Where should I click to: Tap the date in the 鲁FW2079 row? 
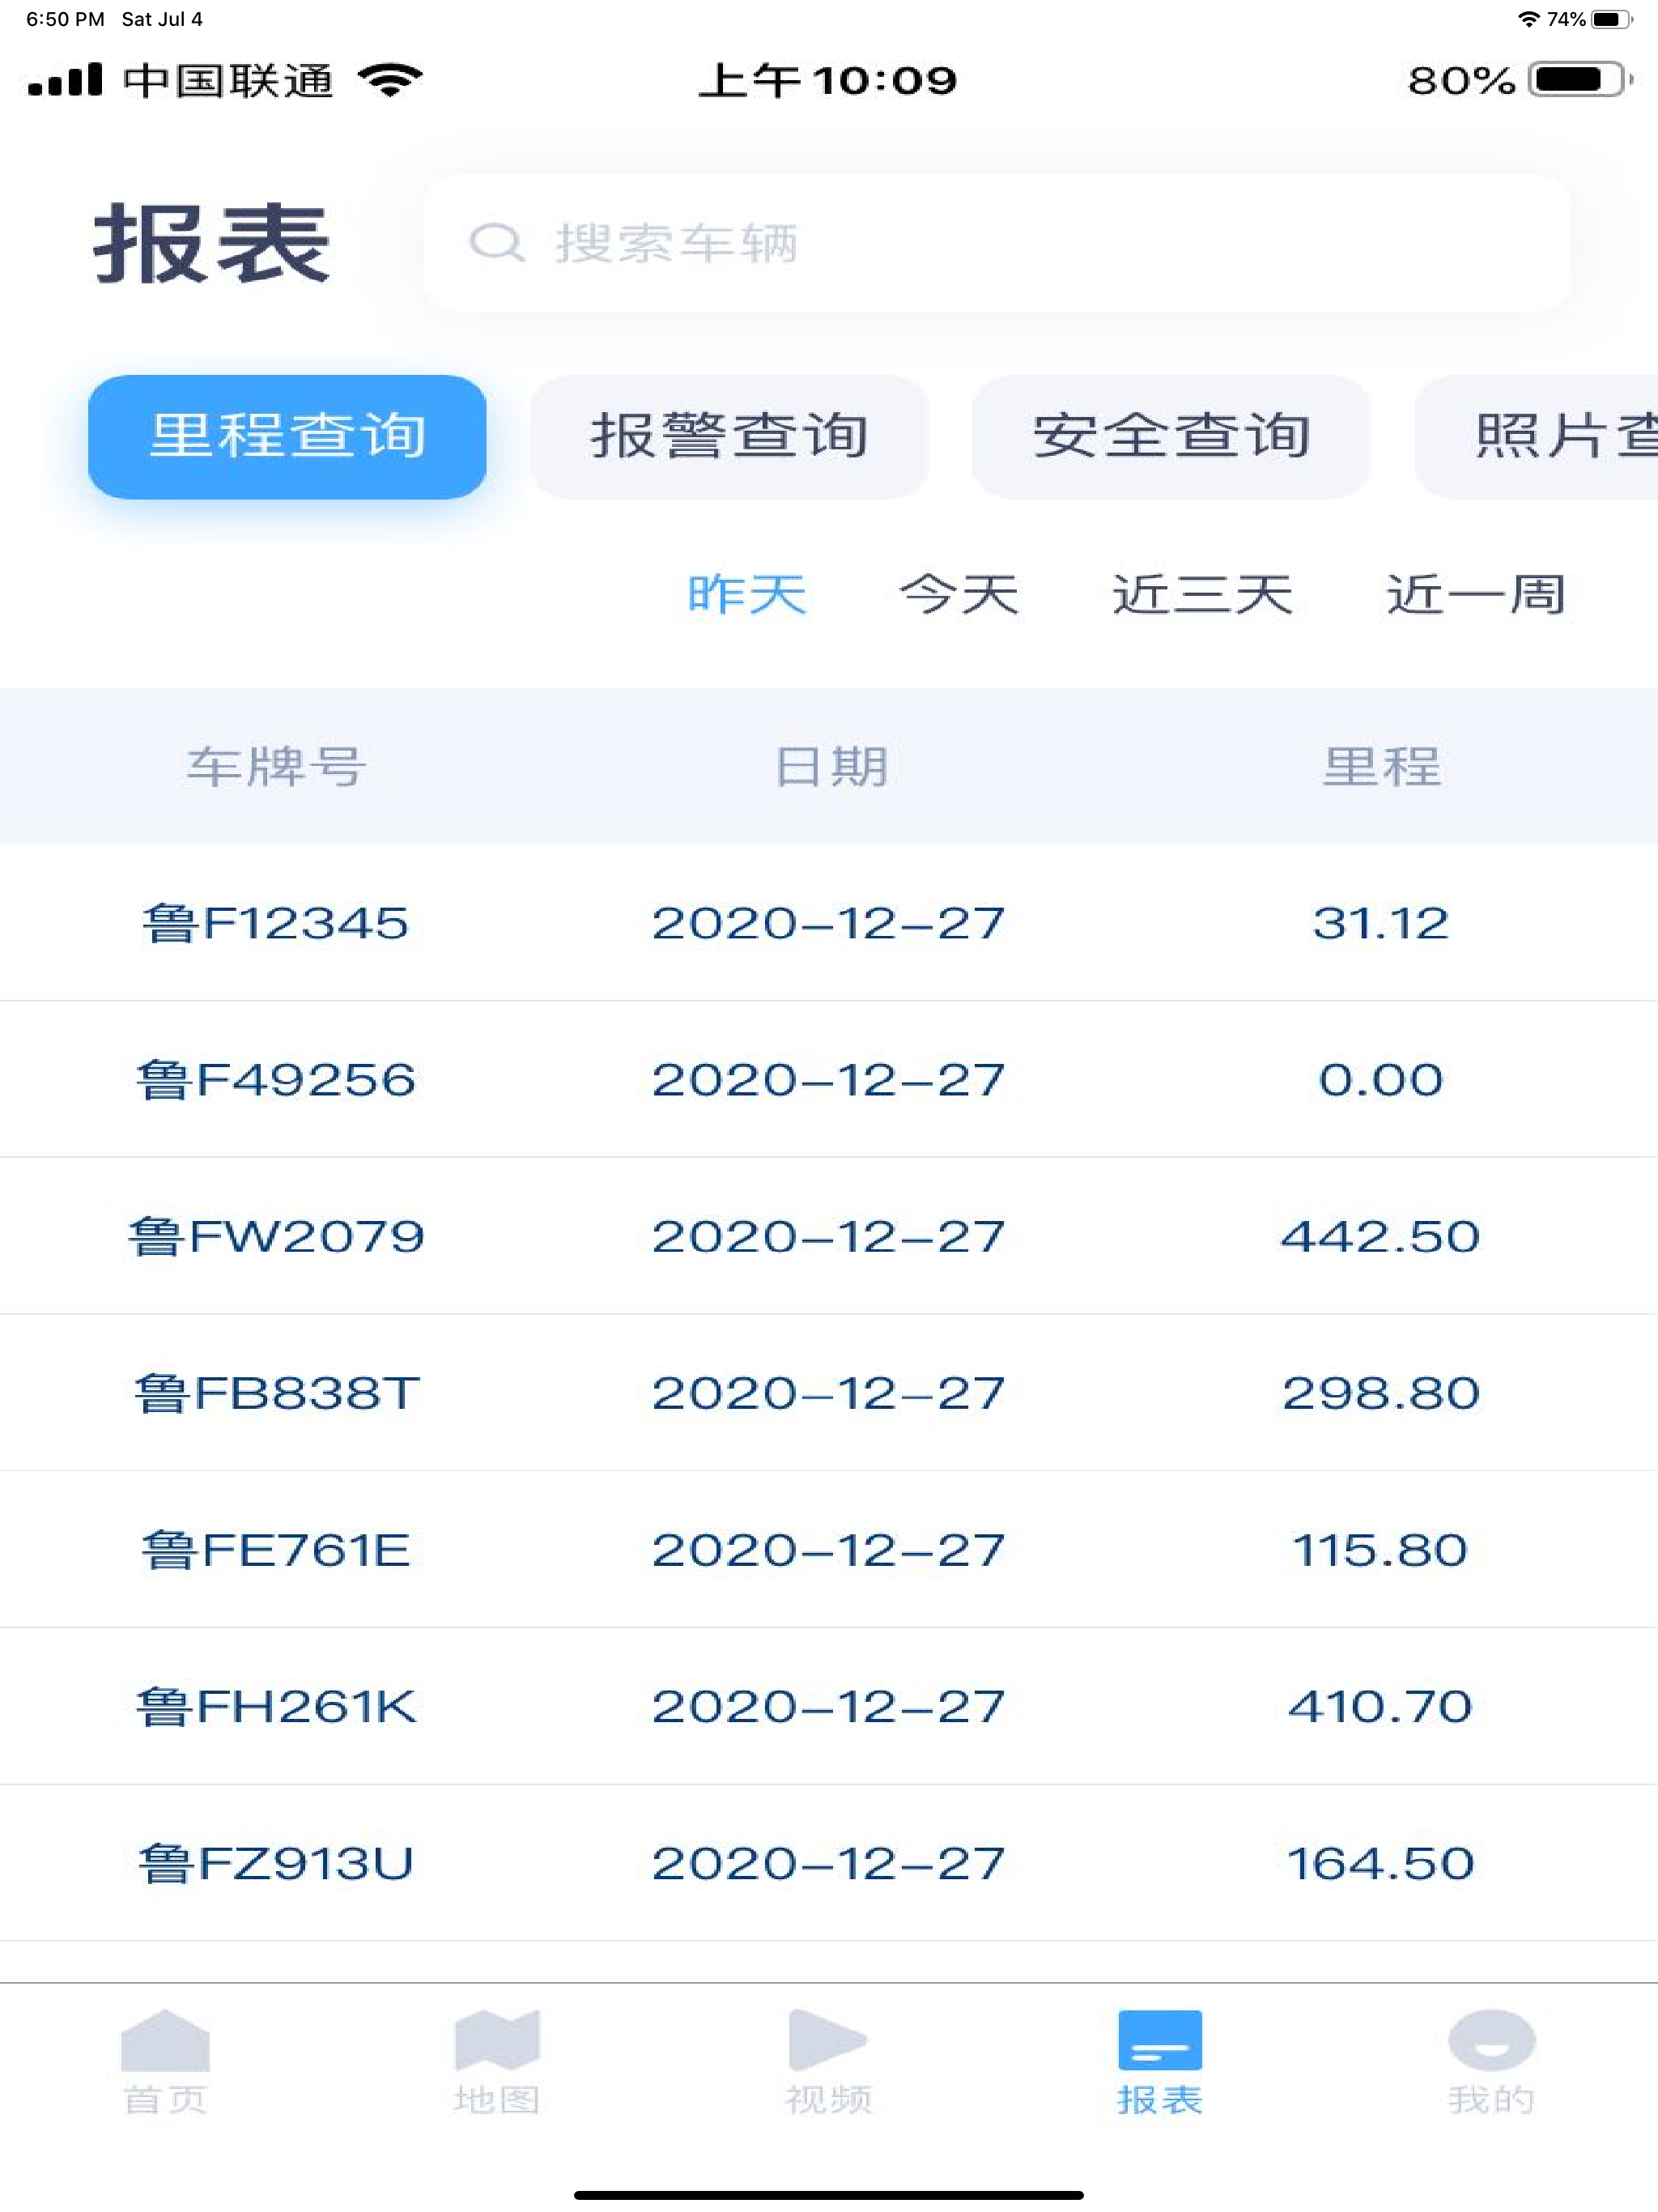828,1237
